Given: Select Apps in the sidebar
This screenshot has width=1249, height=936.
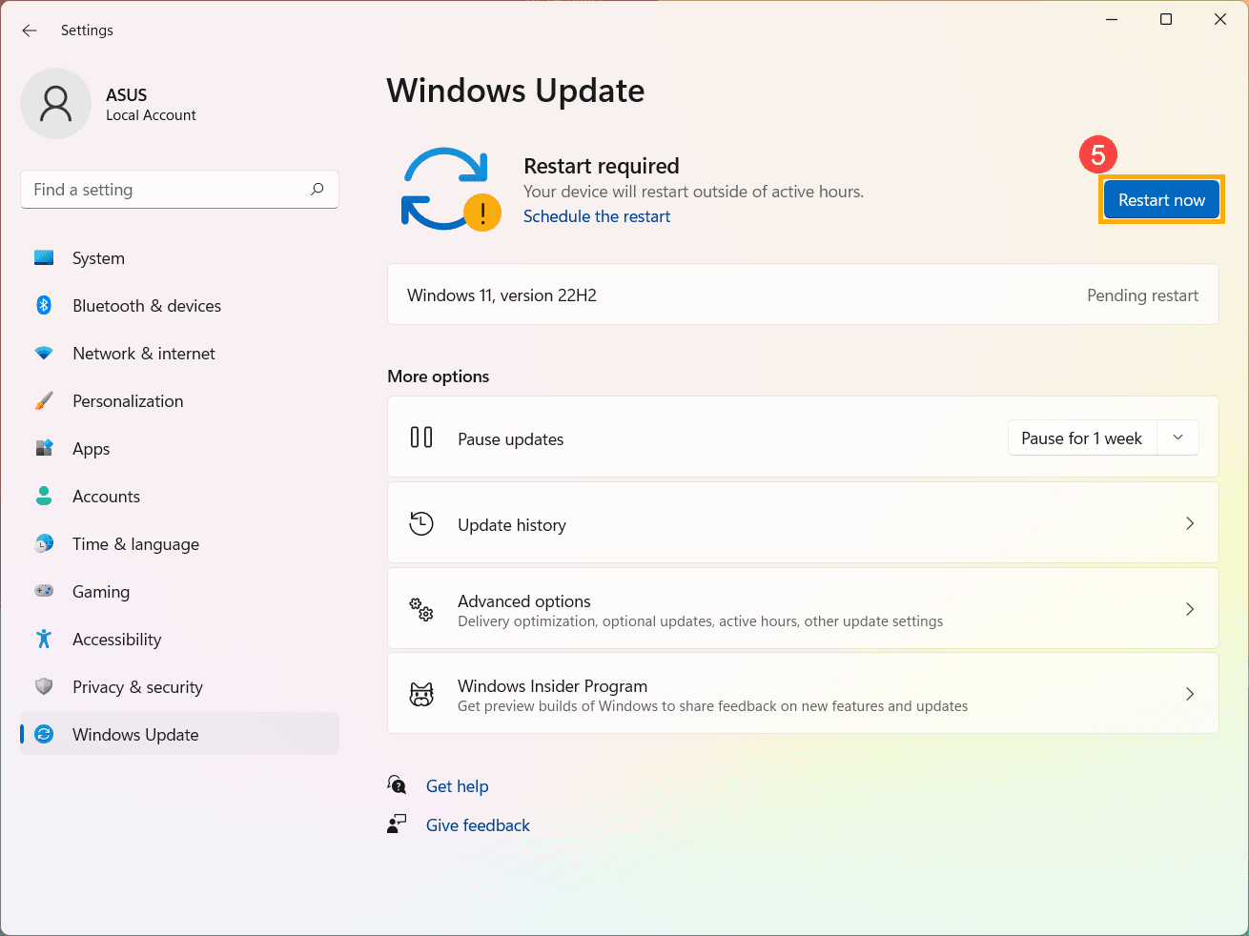Looking at the screenshot, I should point(91,449).
